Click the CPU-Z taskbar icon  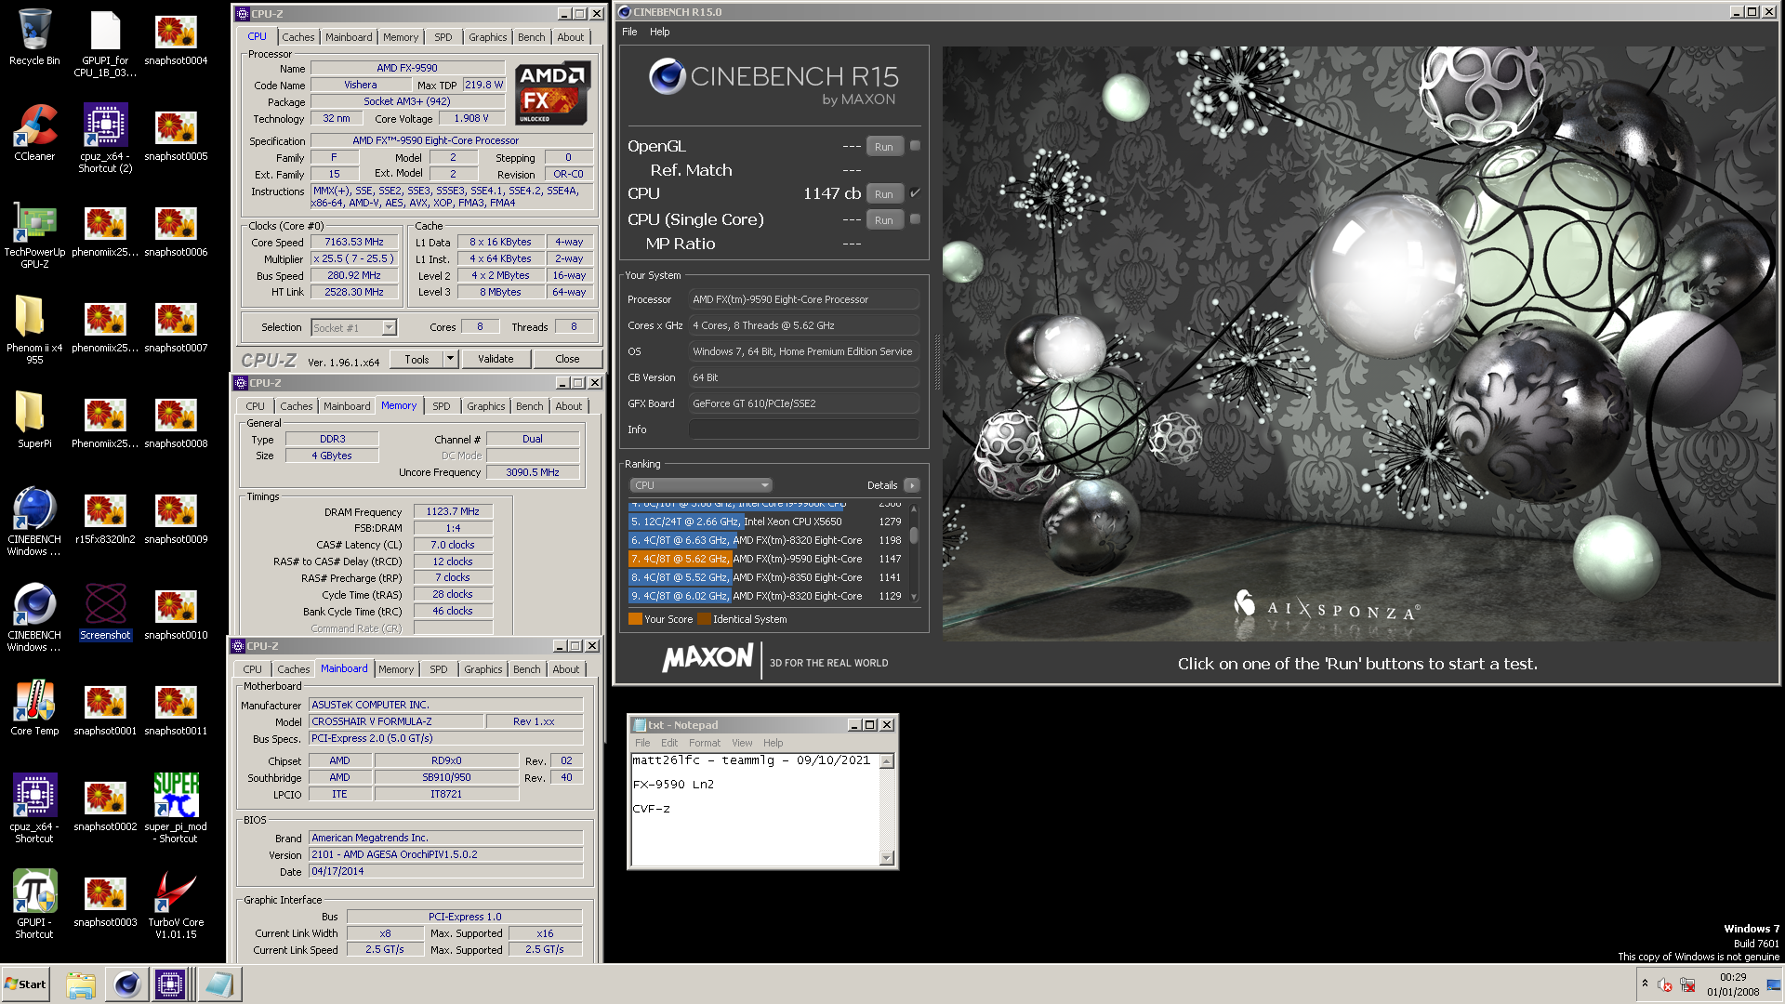click(170, 984)
